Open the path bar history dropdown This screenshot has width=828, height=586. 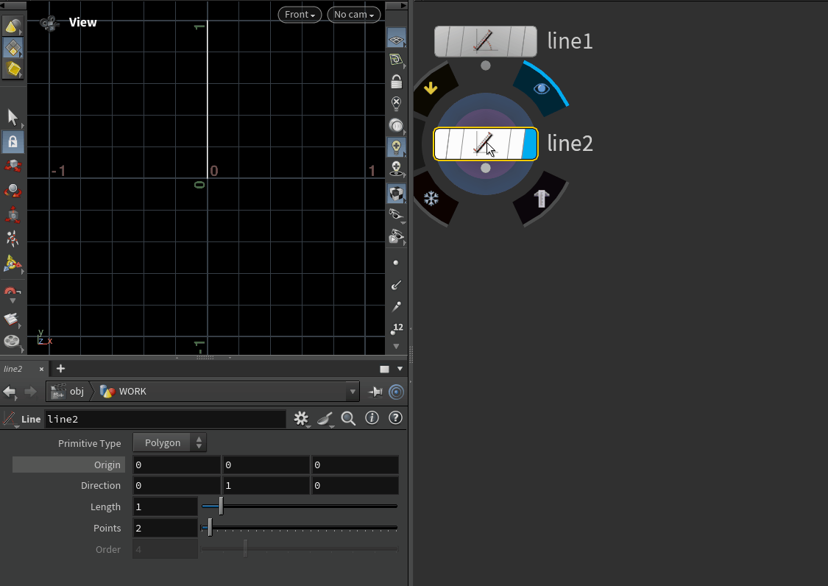coord(353,392)
